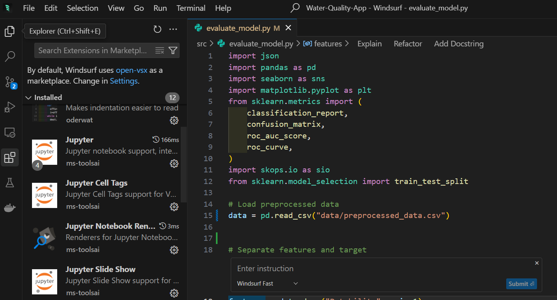Viewport: 557px width, 300px height.
Task: Click the '# Load preprocessed data' comment
Action: point(284,204)
